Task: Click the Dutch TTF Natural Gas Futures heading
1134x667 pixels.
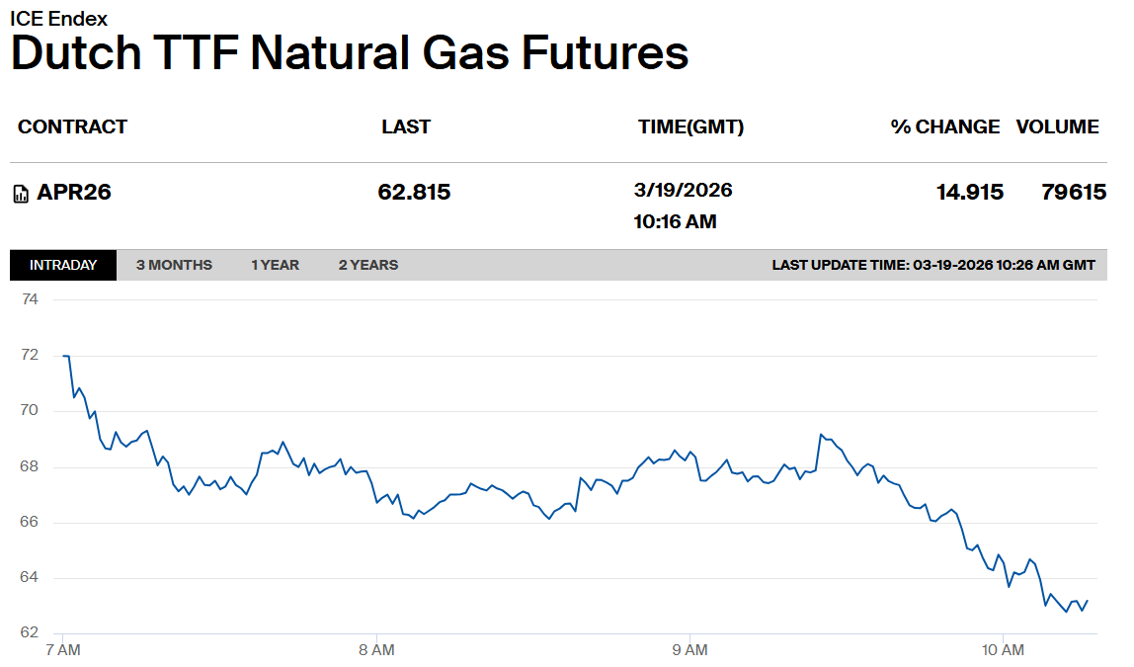Action: 350,52
